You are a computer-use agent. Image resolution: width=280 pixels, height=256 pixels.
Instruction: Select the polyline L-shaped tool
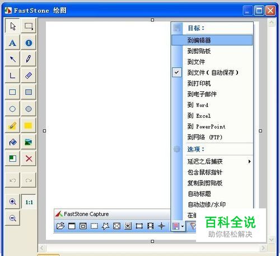(12, 76)
